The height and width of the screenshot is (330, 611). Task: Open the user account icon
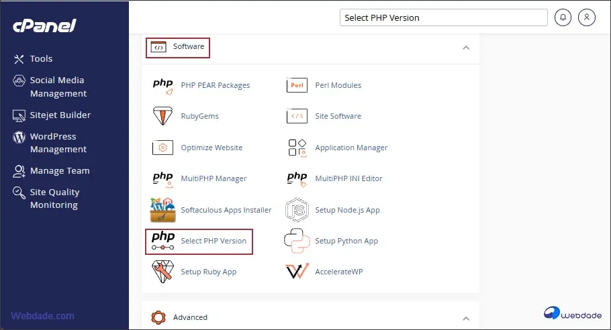click(587, 18)
